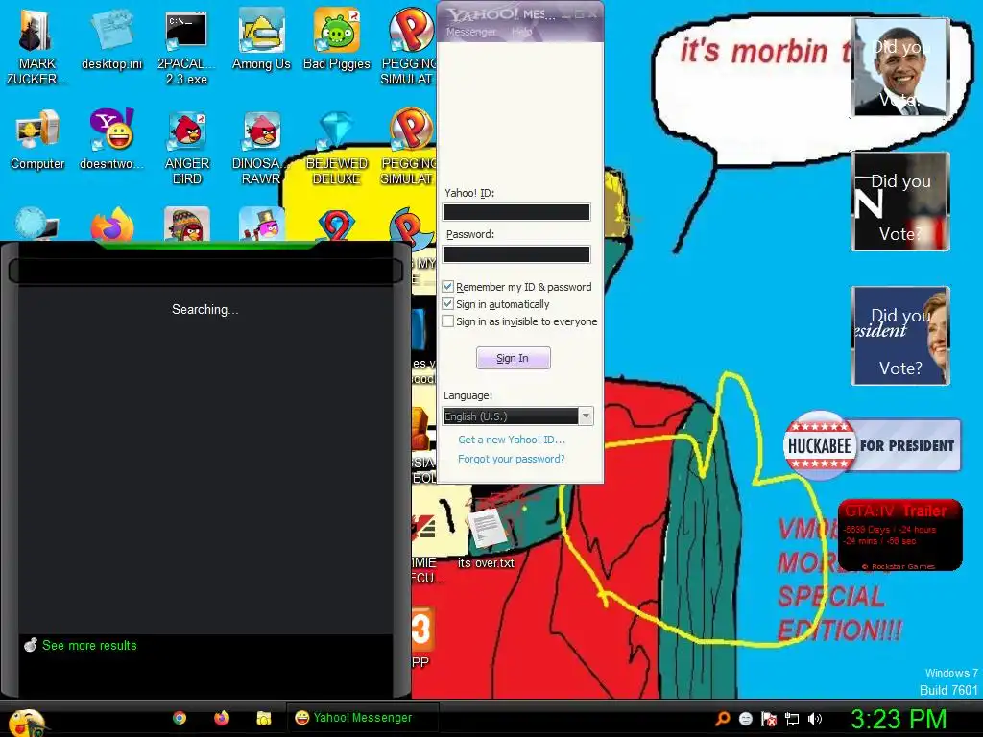
Task: Click the Yahoo! ID input field
Action: pos(515,212)
